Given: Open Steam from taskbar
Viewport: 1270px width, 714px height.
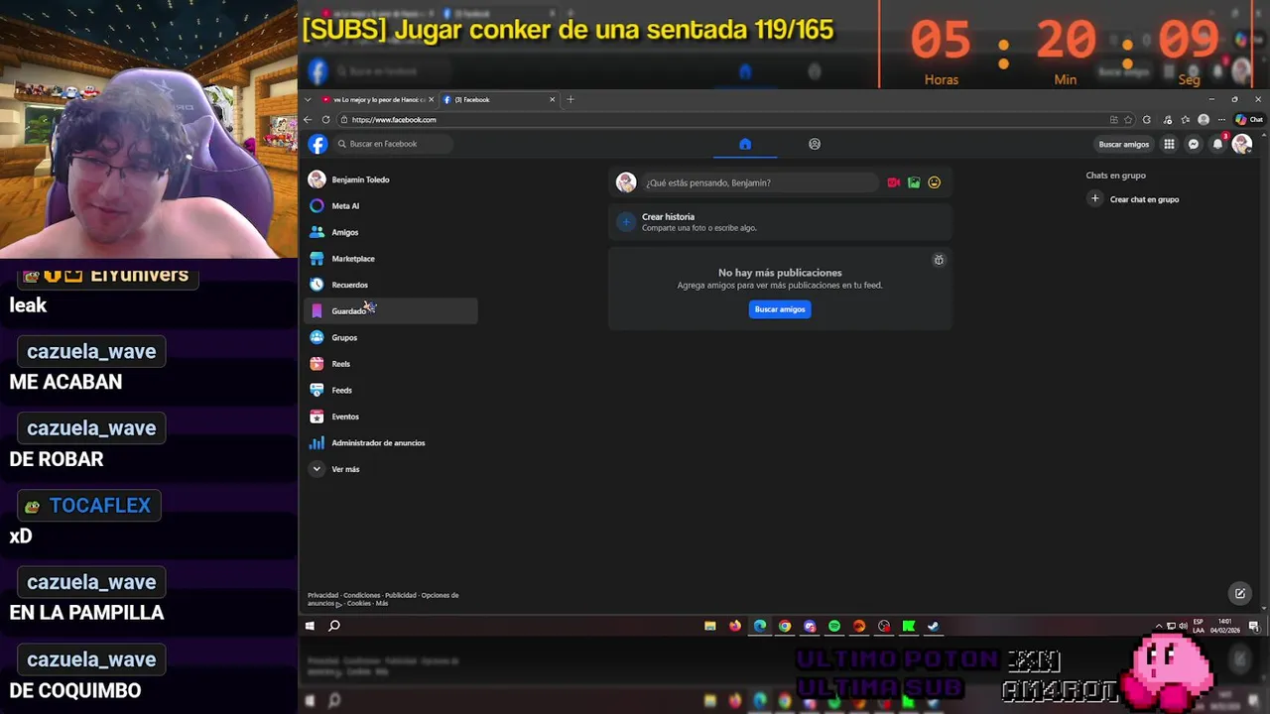Looking at the screenshot, I should [x=933, y=626].
